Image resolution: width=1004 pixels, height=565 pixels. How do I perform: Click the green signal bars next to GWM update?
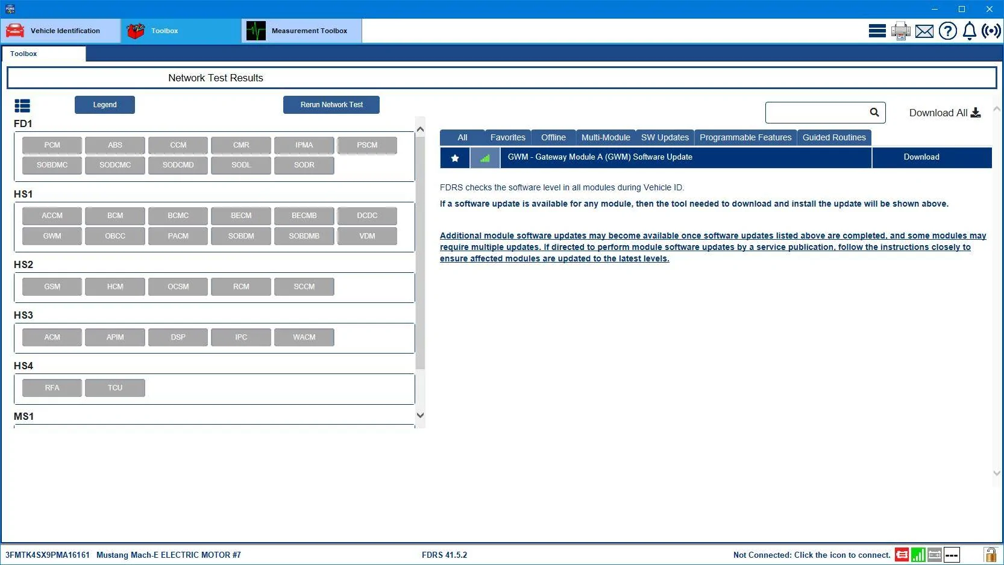[x=485, y=158]
